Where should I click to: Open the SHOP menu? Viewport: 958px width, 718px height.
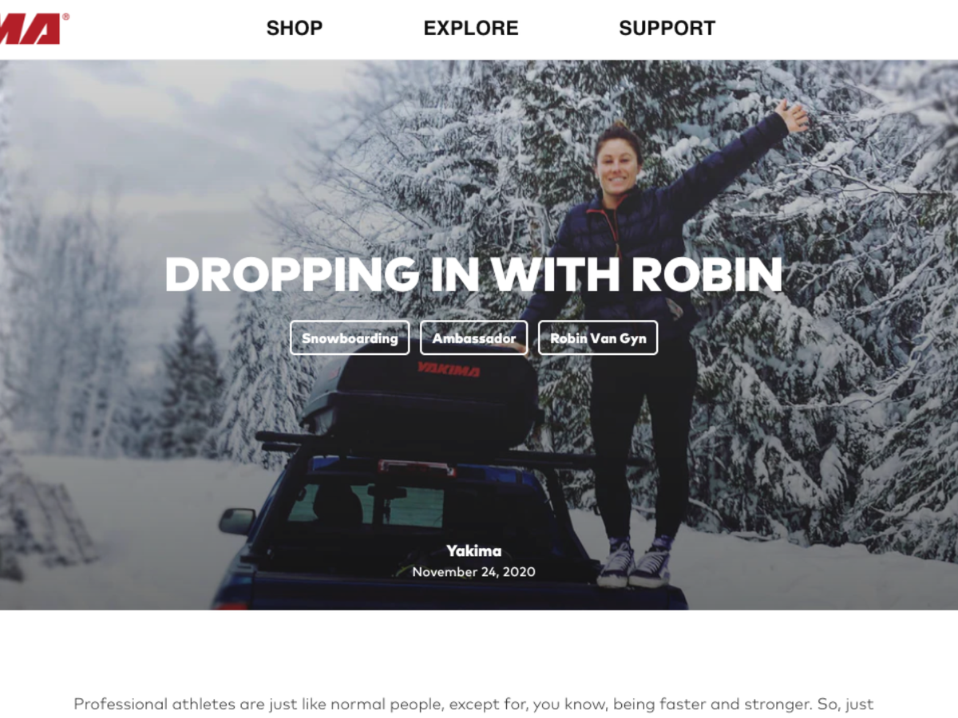pos(295,29)
